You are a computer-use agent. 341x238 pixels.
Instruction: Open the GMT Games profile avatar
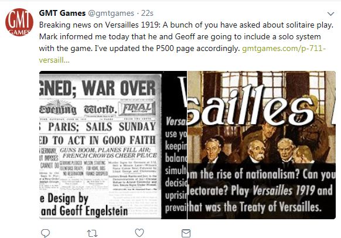pos(19,22)
